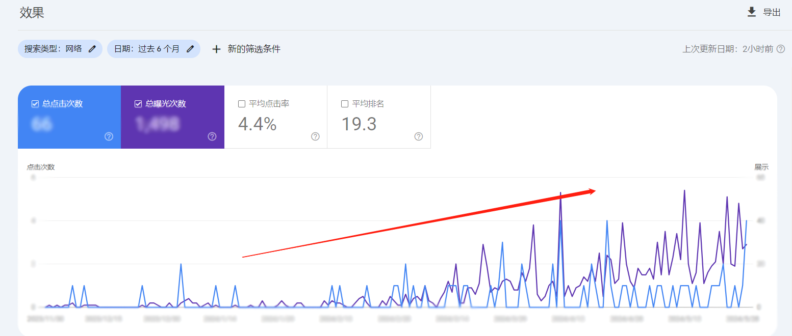The image size is (792, 336).
Task: Click help icon in 总点击次数 card
Action: 109,136
